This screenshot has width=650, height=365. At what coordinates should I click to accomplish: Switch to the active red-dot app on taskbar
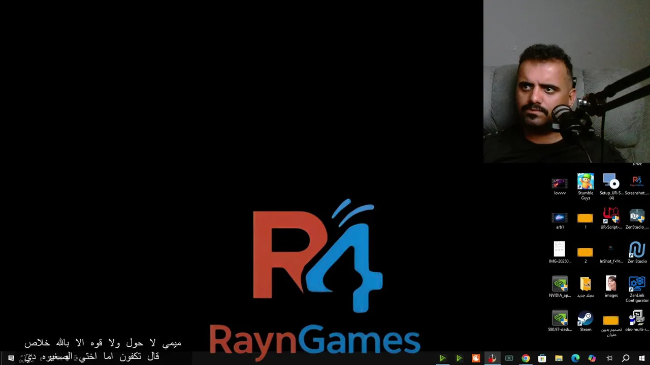click(492, 358)
